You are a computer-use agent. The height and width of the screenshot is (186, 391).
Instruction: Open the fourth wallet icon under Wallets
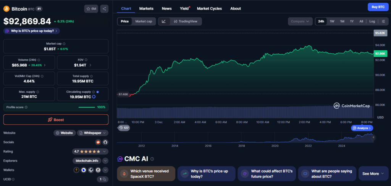(98, 170)
